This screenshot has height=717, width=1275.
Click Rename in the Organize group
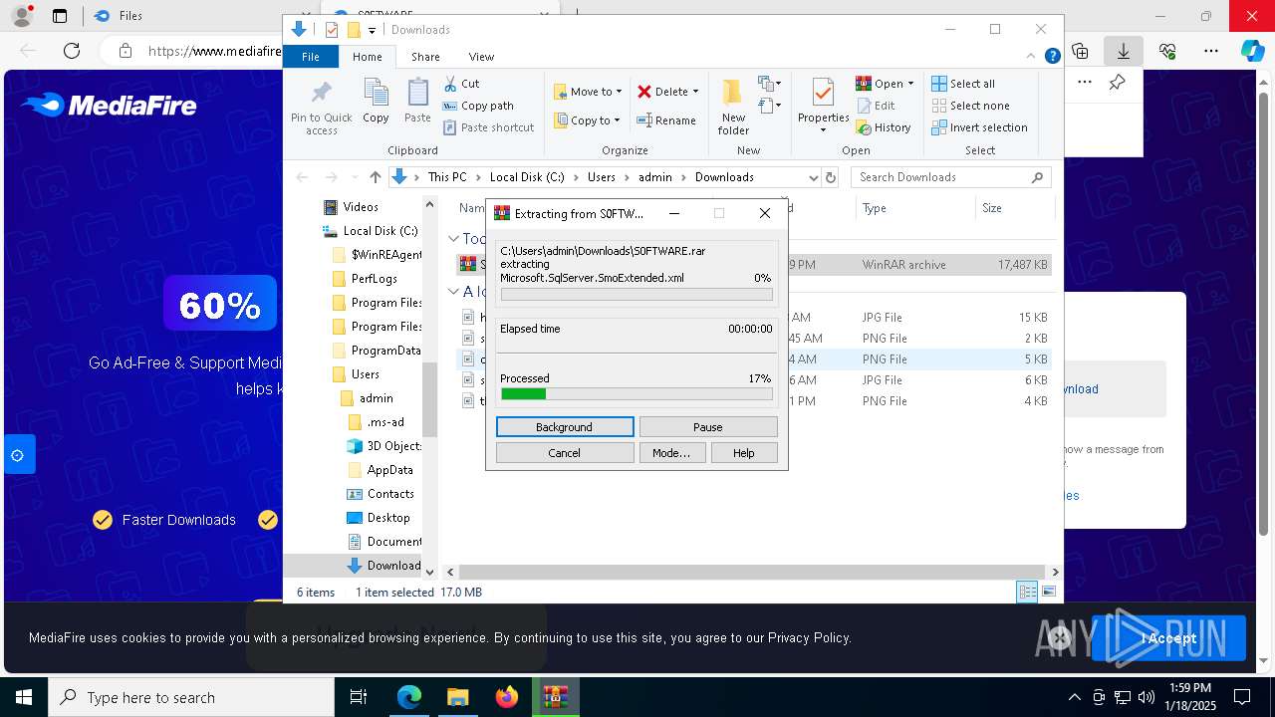pos(666,120)
